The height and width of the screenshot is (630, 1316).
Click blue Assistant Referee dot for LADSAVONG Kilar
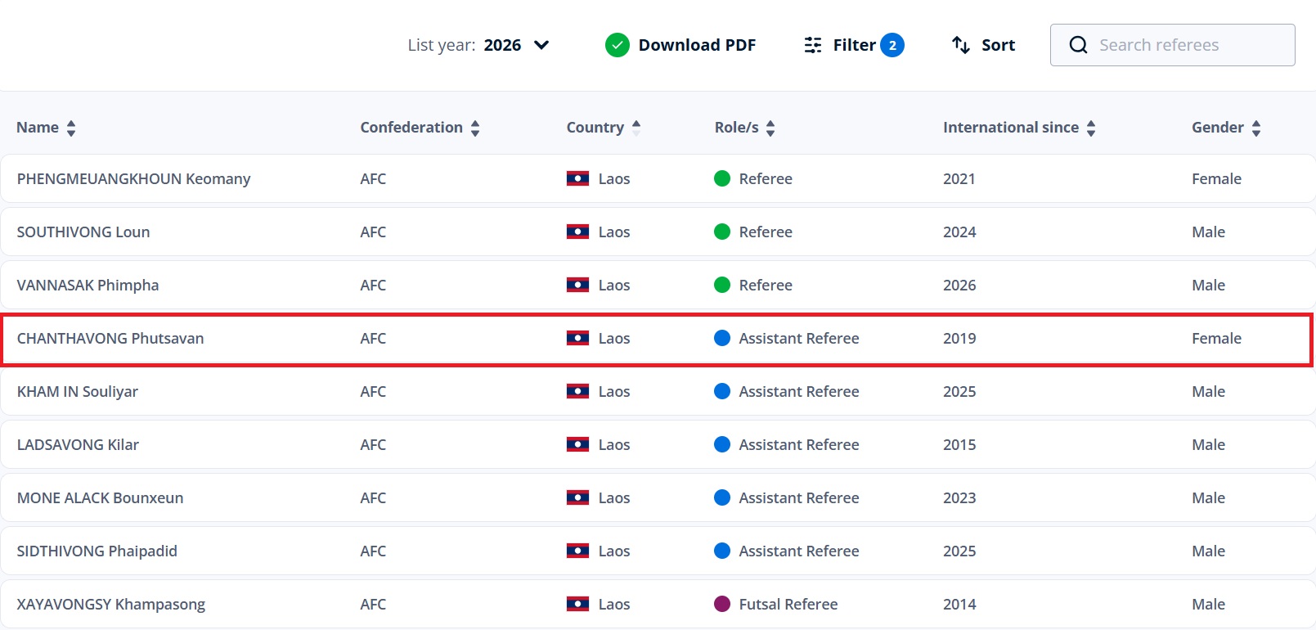(x=722, y=444)
